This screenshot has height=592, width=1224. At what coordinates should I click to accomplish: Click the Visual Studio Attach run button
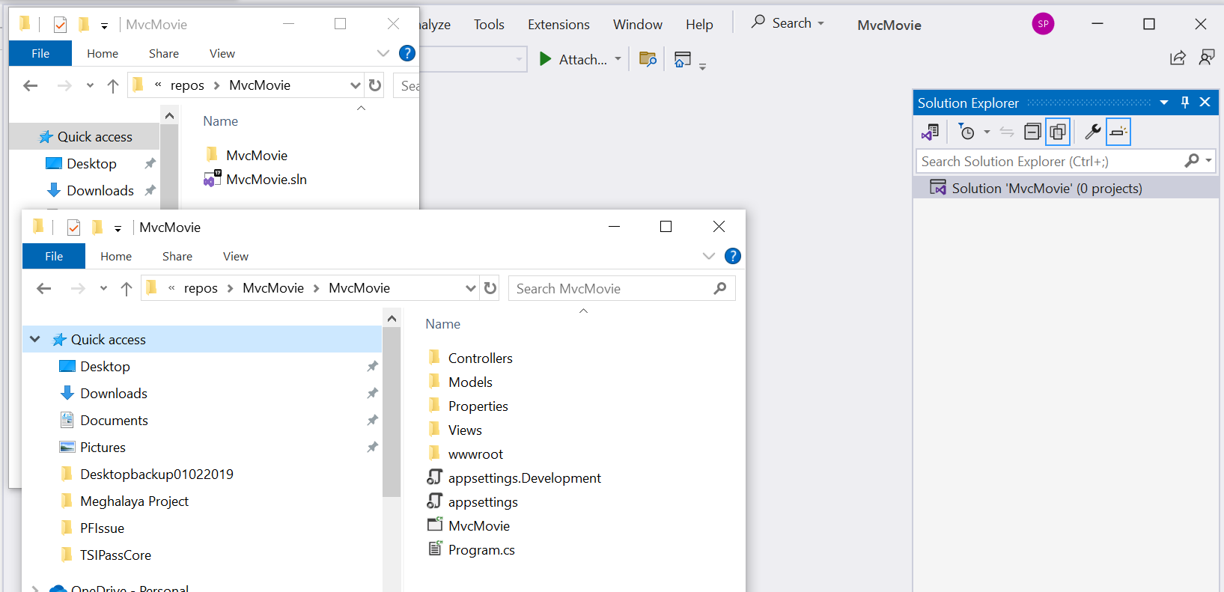[x=573, y=59]
